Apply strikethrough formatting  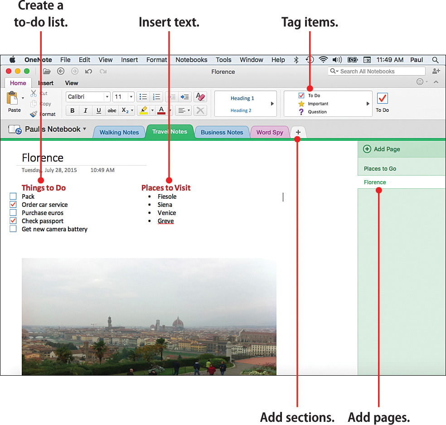(112, 110)
